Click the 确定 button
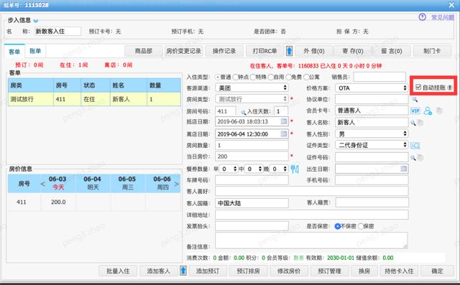Screen dimensions: 460x285 437,271
